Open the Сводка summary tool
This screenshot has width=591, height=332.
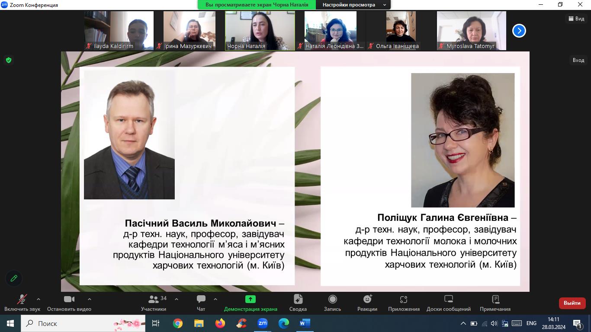click(298, 299)
